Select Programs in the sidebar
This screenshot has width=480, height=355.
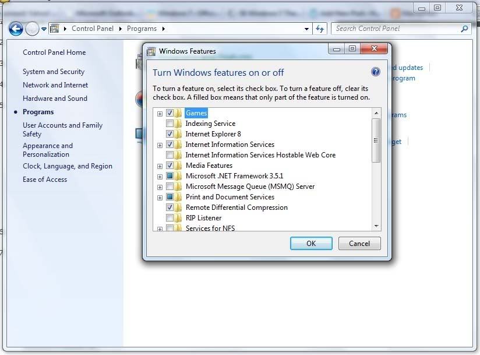coord(38,112)
